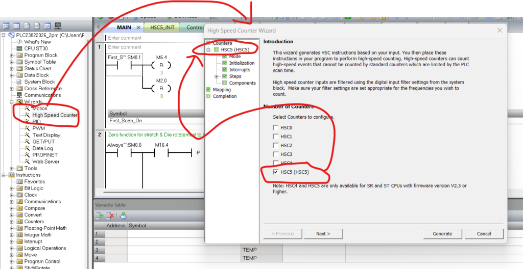Click the Communications icon in project tree

click(19, 95)
